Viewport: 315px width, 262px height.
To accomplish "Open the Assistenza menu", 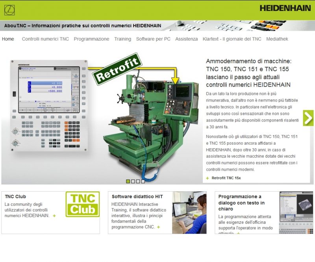I will click(x=186, y=39).
